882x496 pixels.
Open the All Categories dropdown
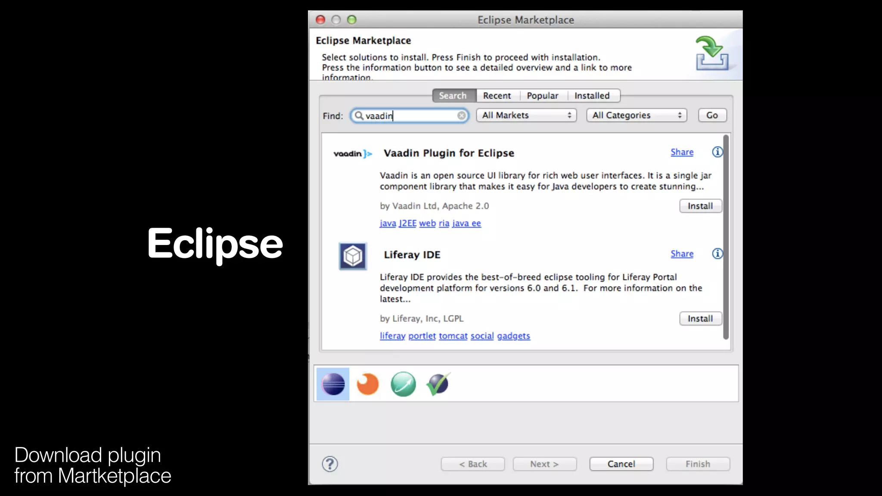click(x=636, y=115)
